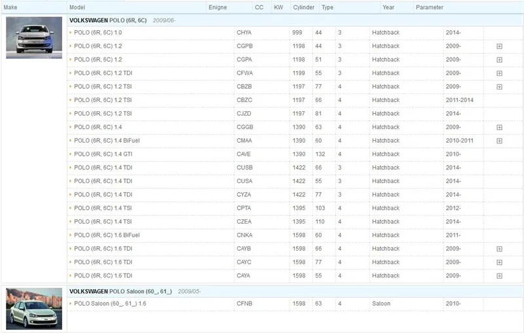Image resolution: width=524 pixels, height=333 pixels.
Task: Open POLO 1.6 TDI with CAYB engine
Action: click(103, 249)
